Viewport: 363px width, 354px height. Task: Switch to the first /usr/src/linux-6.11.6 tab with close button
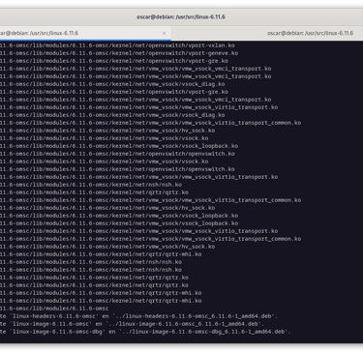tap(85, 33)
